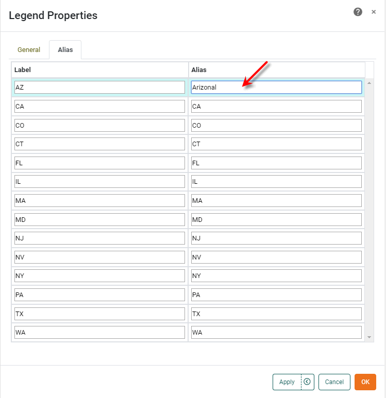Click the AZ label field
386x398 pixels.
click(x=99, y=88)
